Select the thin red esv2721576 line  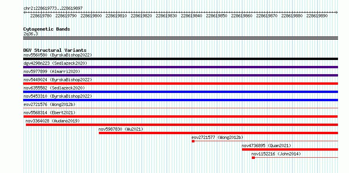(x=181, y=108)
